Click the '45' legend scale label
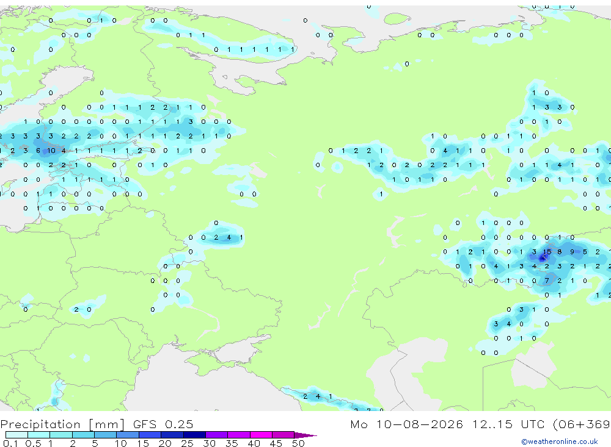Screen dimensions: 611x447 [x=276, y=443]
